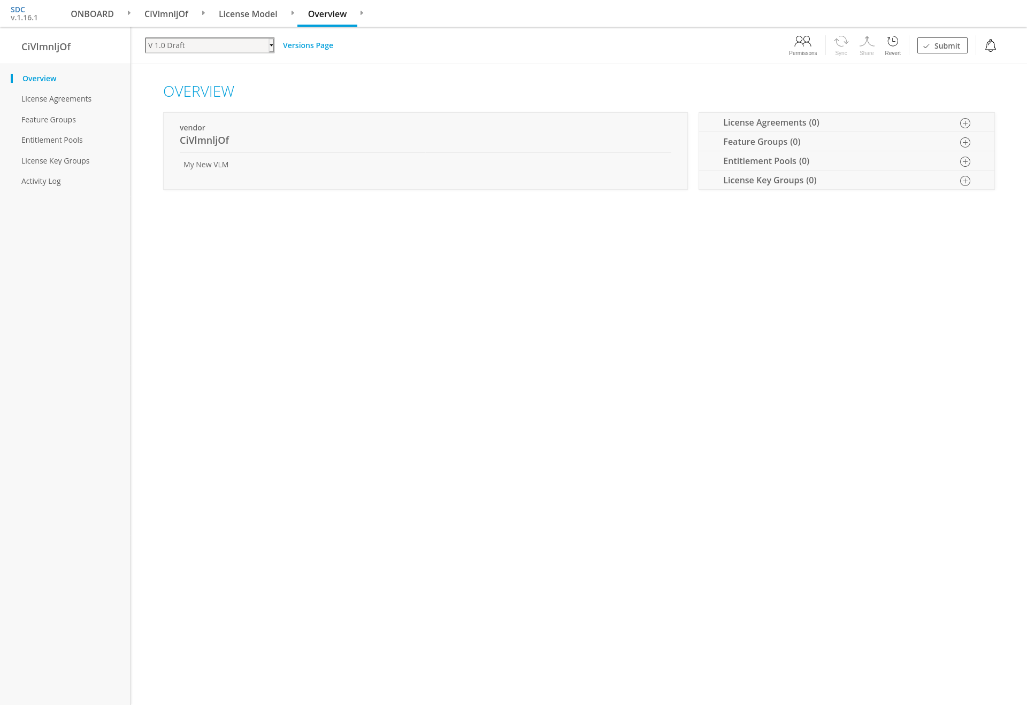Click the Submit button
This screenshot has width=1027, height=705.
point(942,46)
